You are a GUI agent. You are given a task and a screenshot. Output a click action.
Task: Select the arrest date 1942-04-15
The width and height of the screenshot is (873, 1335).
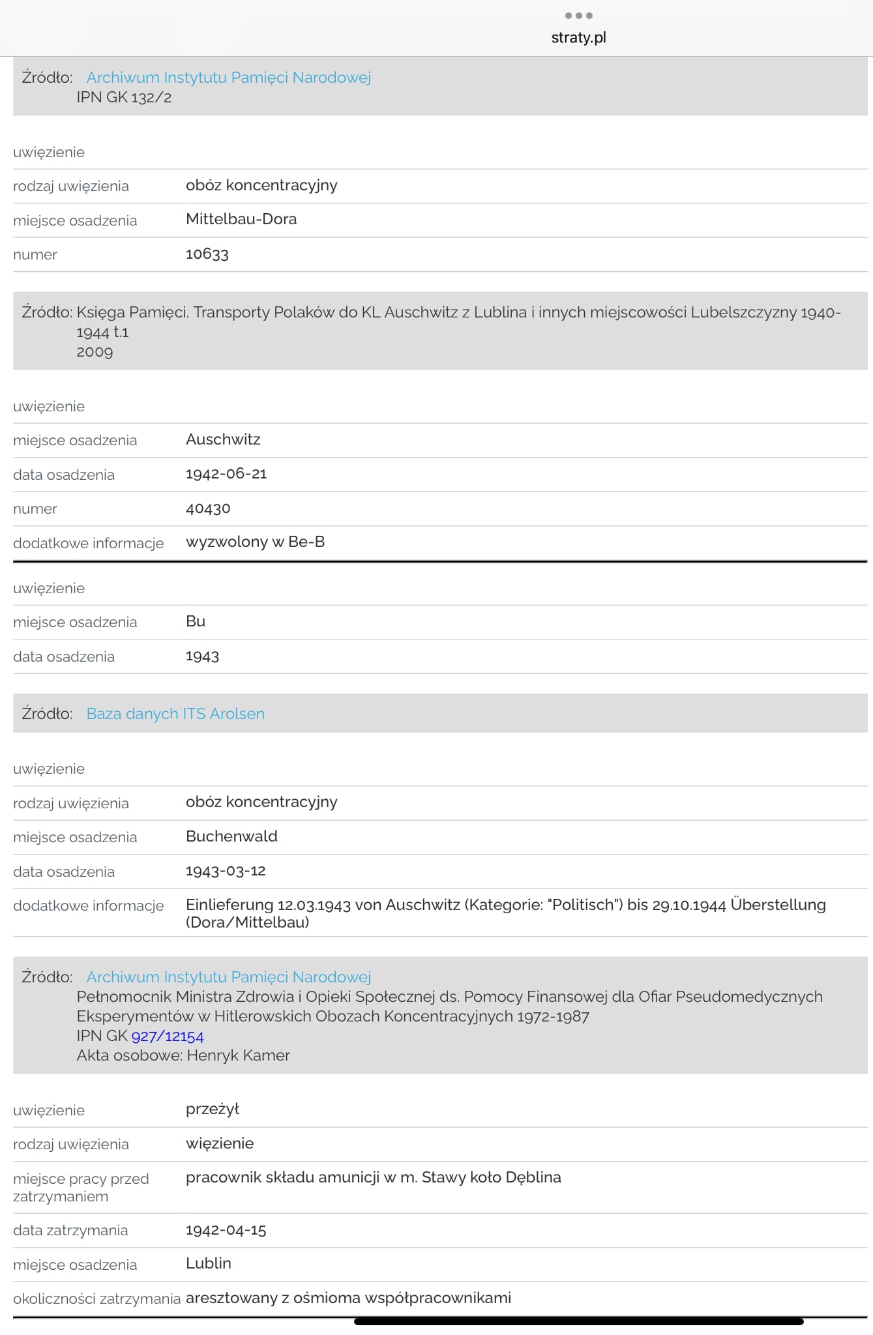[x=226, y=1230]
